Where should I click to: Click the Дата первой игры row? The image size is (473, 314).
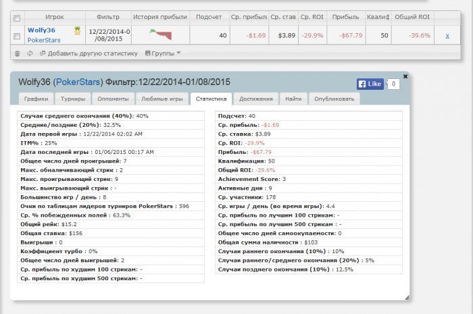pyautogui.click(x=111, y=134)
